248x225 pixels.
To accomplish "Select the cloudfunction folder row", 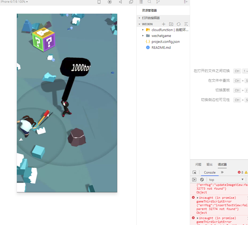I will pos(163,30).
